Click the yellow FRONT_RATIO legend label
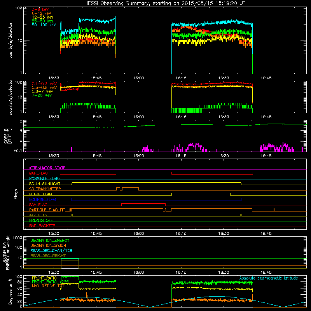 [44, 278]
